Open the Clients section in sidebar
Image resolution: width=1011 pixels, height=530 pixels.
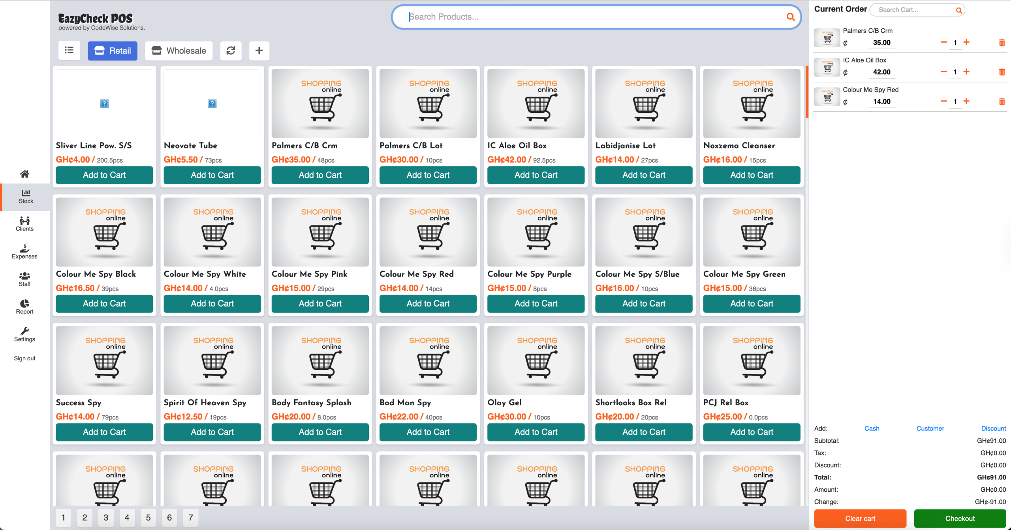pos(24,224)
